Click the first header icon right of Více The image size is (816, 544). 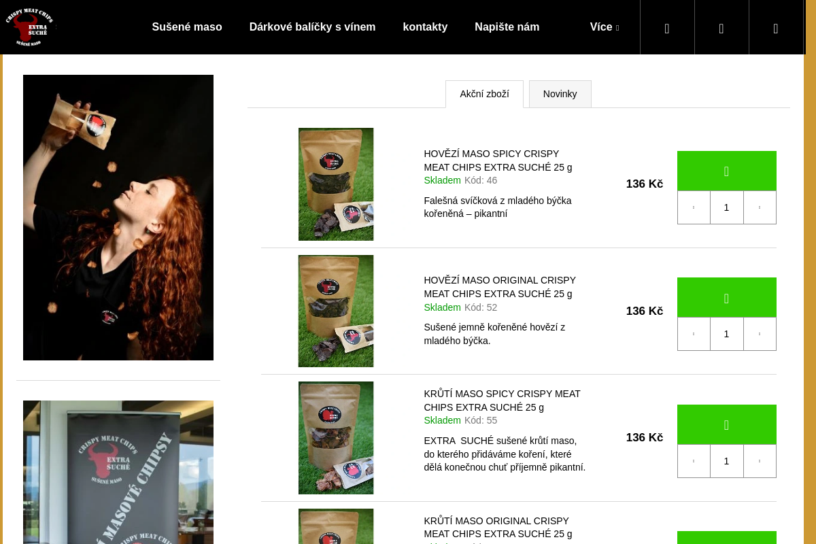667,28
